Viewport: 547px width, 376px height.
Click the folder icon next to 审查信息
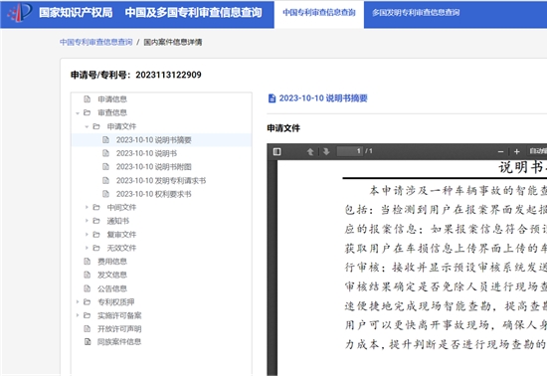[x=88, y=113]
